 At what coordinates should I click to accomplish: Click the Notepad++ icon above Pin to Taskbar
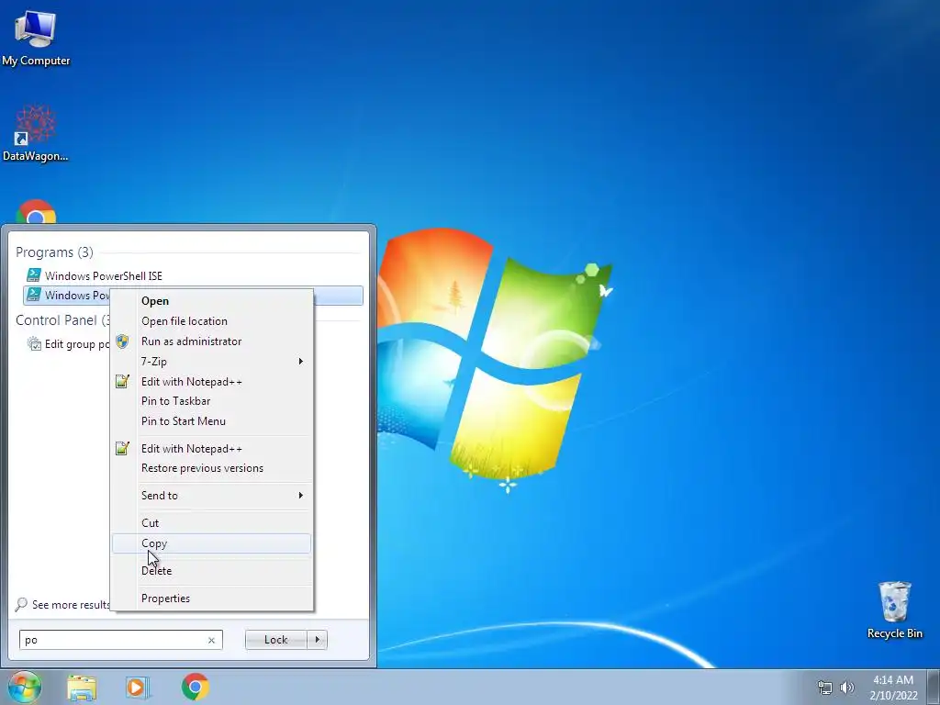click(x=122, y=381)
